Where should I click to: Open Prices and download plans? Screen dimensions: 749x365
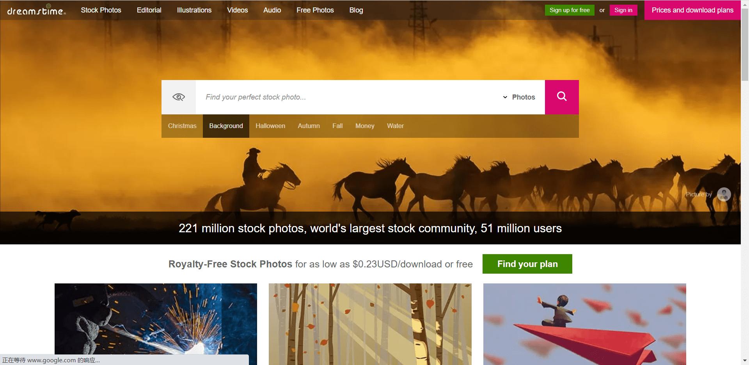coord(692,10)
